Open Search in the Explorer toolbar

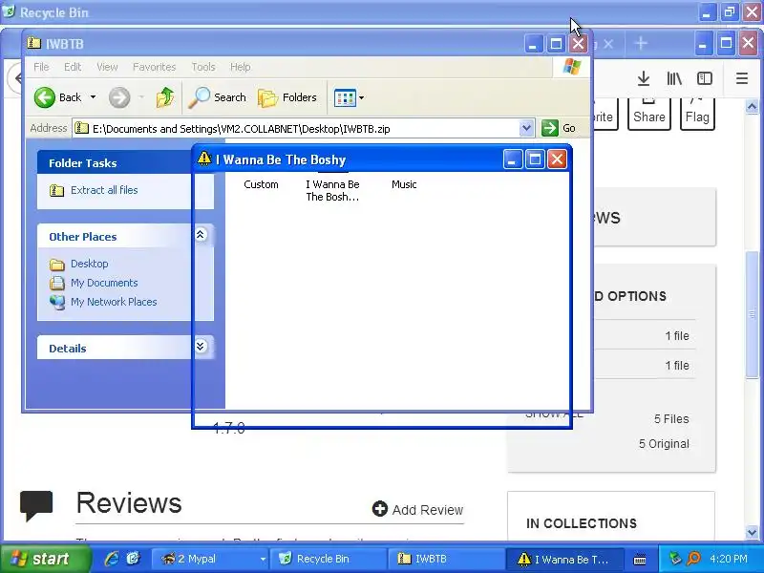[218, 97]
